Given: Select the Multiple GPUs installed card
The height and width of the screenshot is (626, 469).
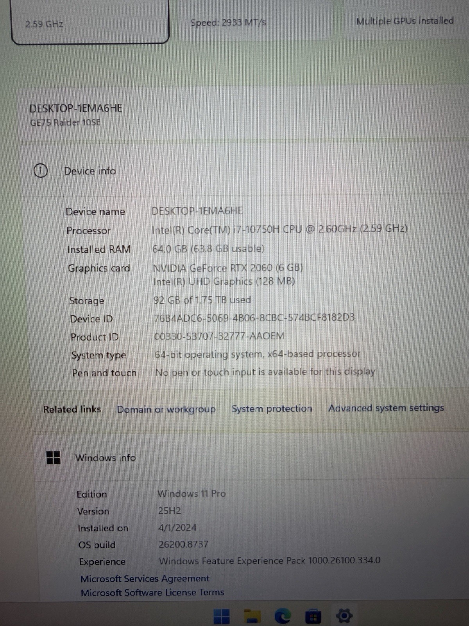Looking at the screenshot, I should point(406,20).
